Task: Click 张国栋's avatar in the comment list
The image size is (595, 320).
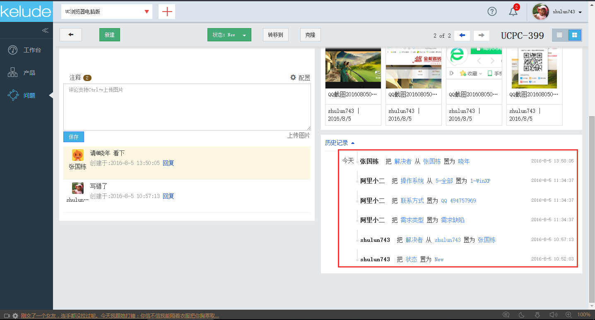Action: 78,155
